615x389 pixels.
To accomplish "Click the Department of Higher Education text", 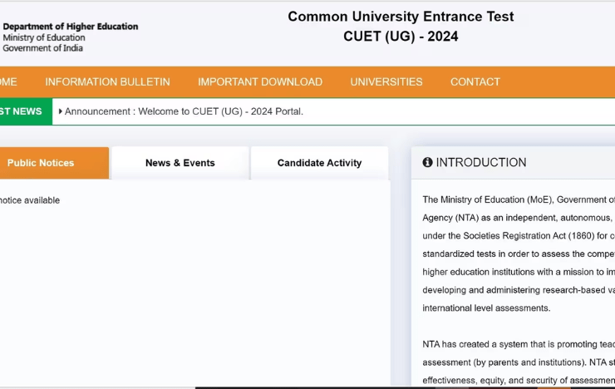I will pos(71,27).
